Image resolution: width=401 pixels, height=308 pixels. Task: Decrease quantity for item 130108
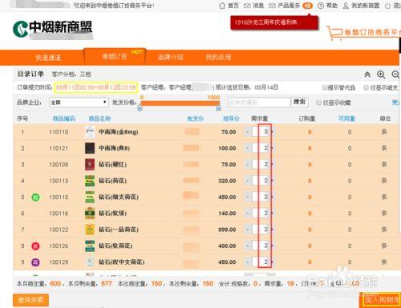pyautogui.click(x=248, y=164)
